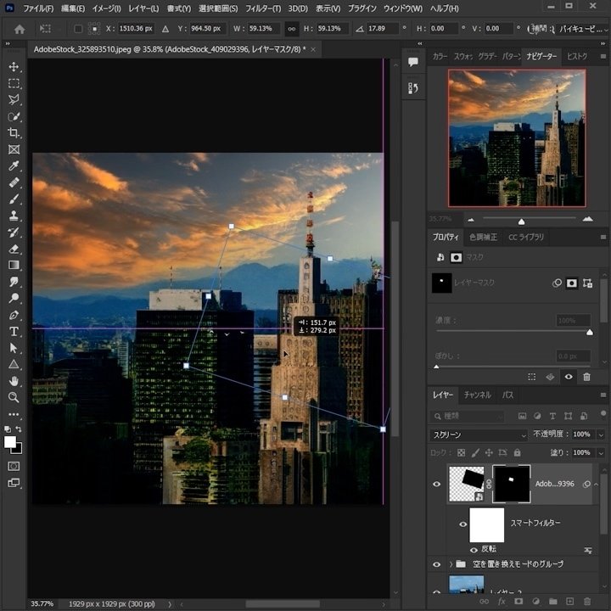This screenshot has height=611, width=611.
Task: Select the Quick Selection tool
Action: click(14, 116)
